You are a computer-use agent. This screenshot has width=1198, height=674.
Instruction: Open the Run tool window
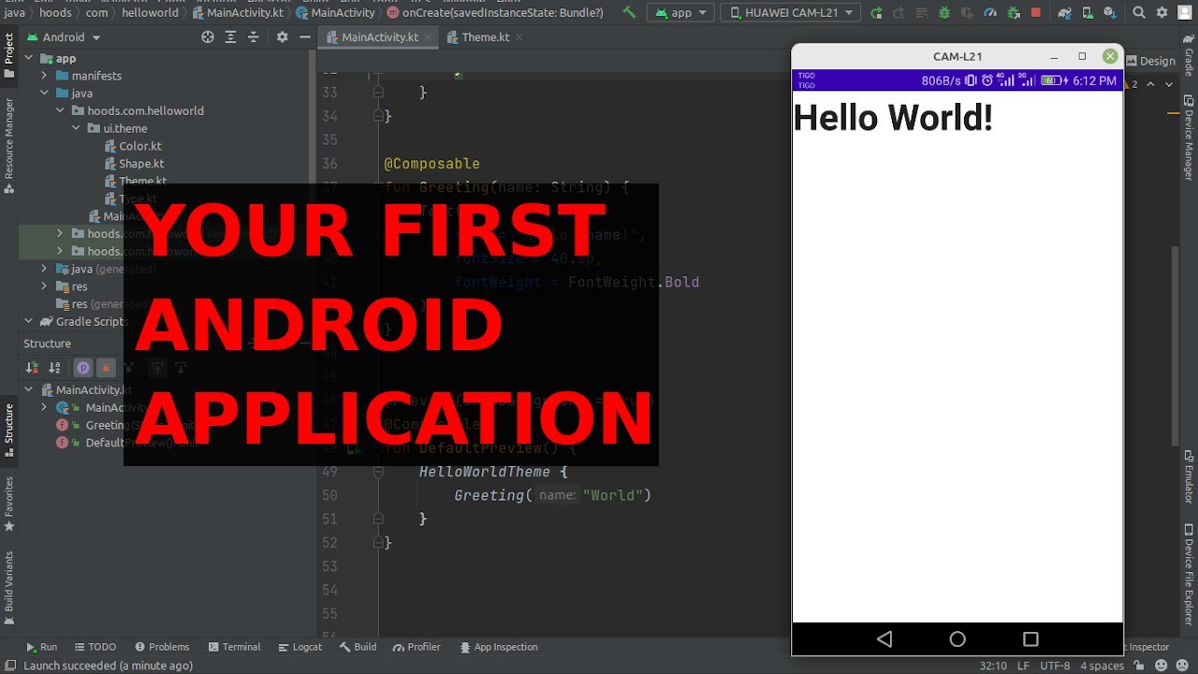[x=42, y=647]
